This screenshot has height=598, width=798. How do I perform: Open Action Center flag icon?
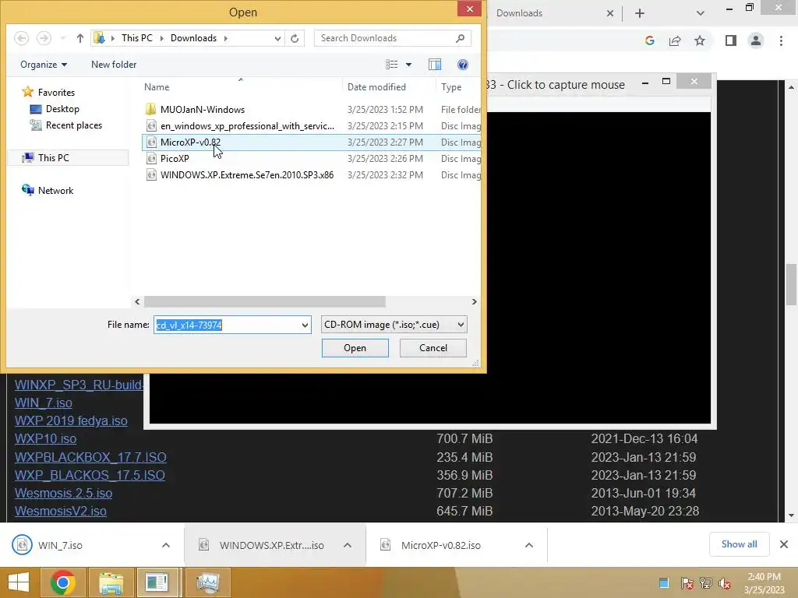pyautogui.click(x=687, y=582)
